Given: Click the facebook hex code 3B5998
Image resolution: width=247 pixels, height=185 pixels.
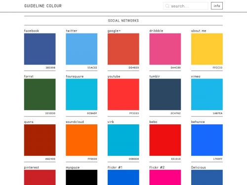Looking at the screenshot, I should click(50, 68).
